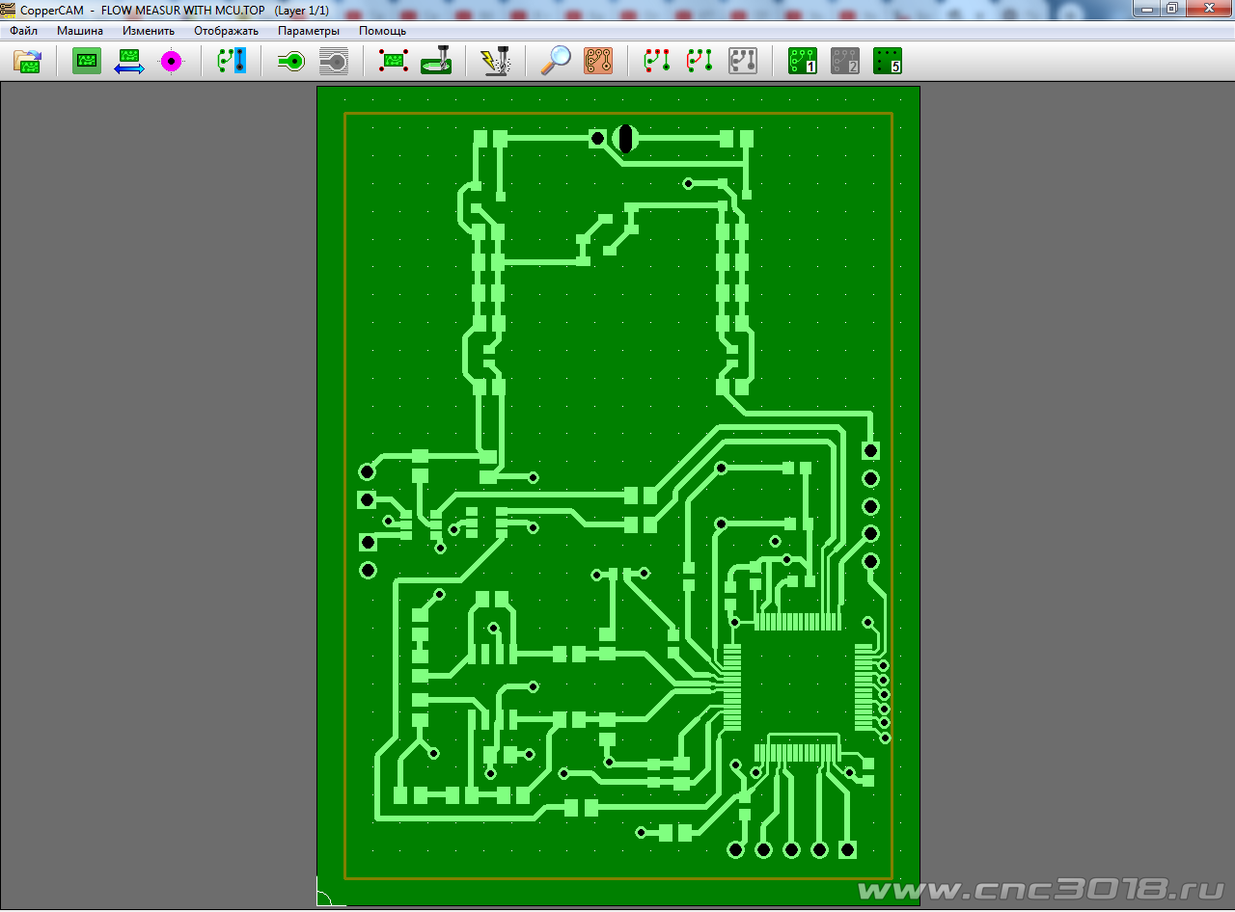This screenshot has height=912, width=1235.
Task: Click the track icon with blue bar
Action: coord(232,62)
